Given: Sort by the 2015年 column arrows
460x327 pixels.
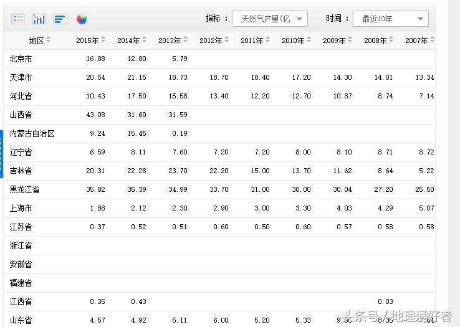Looking at the screenshot, I should click(x=103, y=40).
